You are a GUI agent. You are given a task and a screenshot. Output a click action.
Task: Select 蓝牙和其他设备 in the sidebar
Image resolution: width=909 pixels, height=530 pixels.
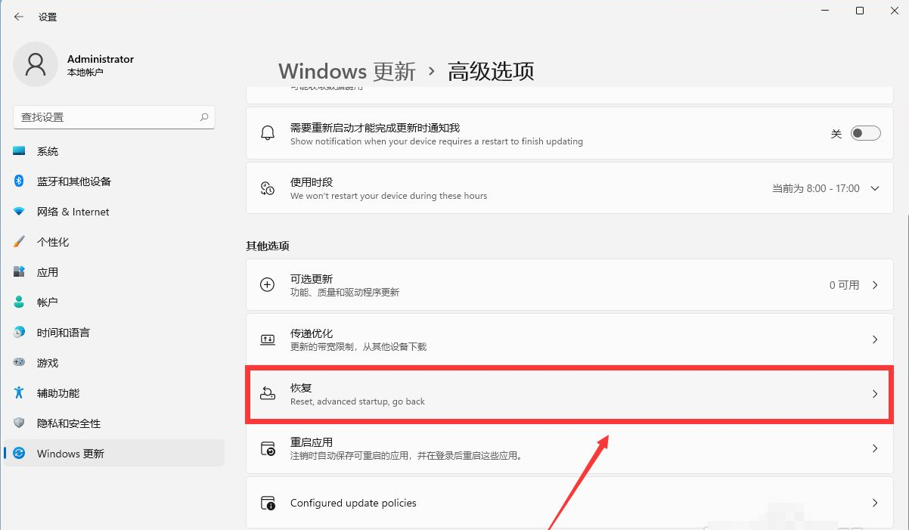point(114,181)
